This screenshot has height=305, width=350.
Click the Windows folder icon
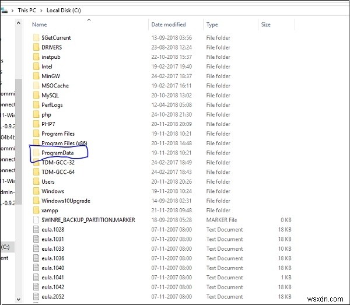pos(36,191)
